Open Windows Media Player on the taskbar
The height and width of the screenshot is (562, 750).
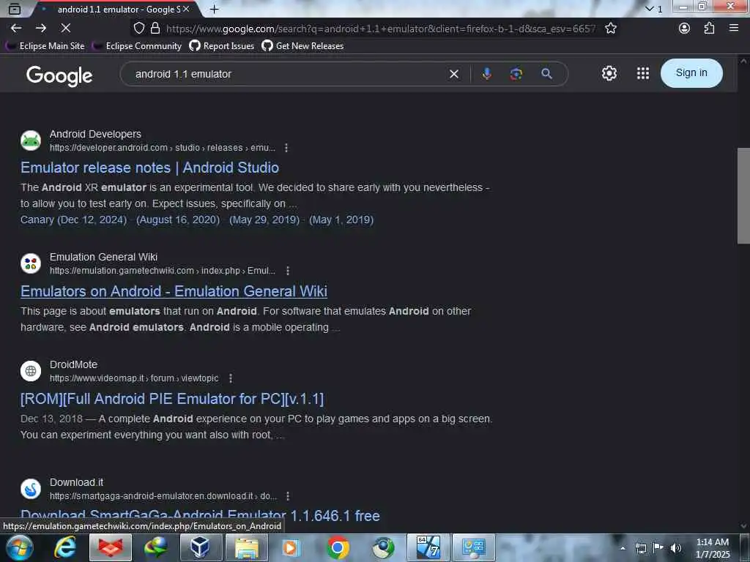point(292,547)
